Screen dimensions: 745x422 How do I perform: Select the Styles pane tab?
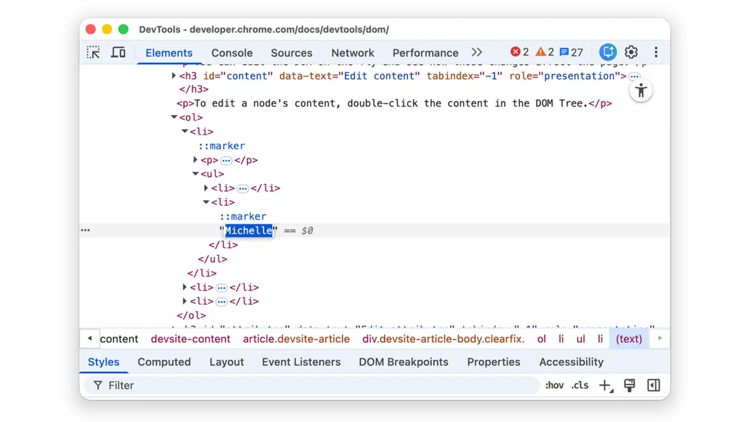pyautogui.click(x=104, y=362)
